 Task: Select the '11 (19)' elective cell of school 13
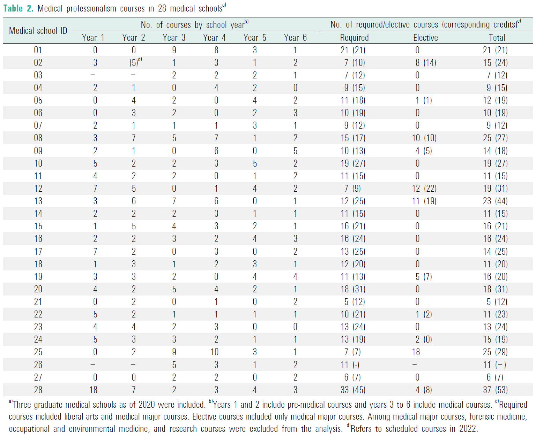(x=424, y=201)
